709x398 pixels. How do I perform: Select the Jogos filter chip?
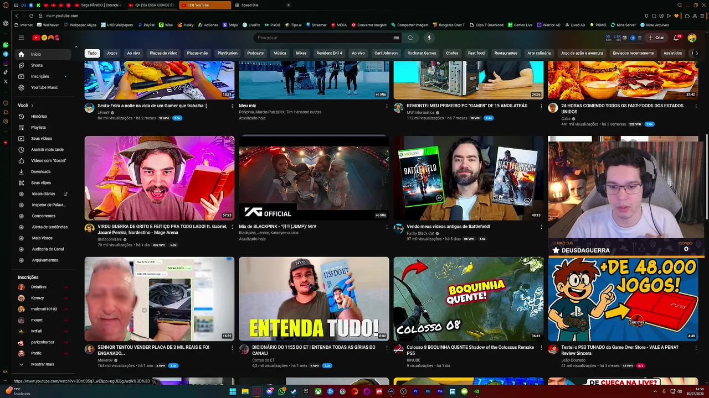[x=112, y=53]
